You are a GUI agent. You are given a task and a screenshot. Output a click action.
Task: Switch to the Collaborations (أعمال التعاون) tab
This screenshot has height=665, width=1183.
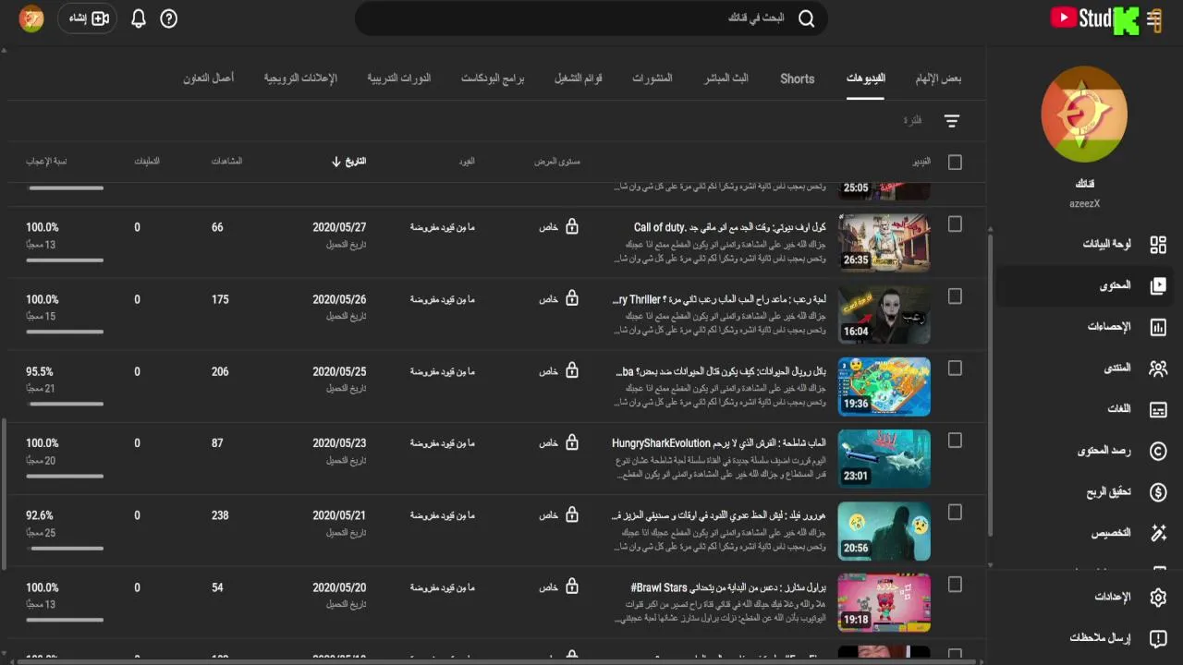click(209, 79)
